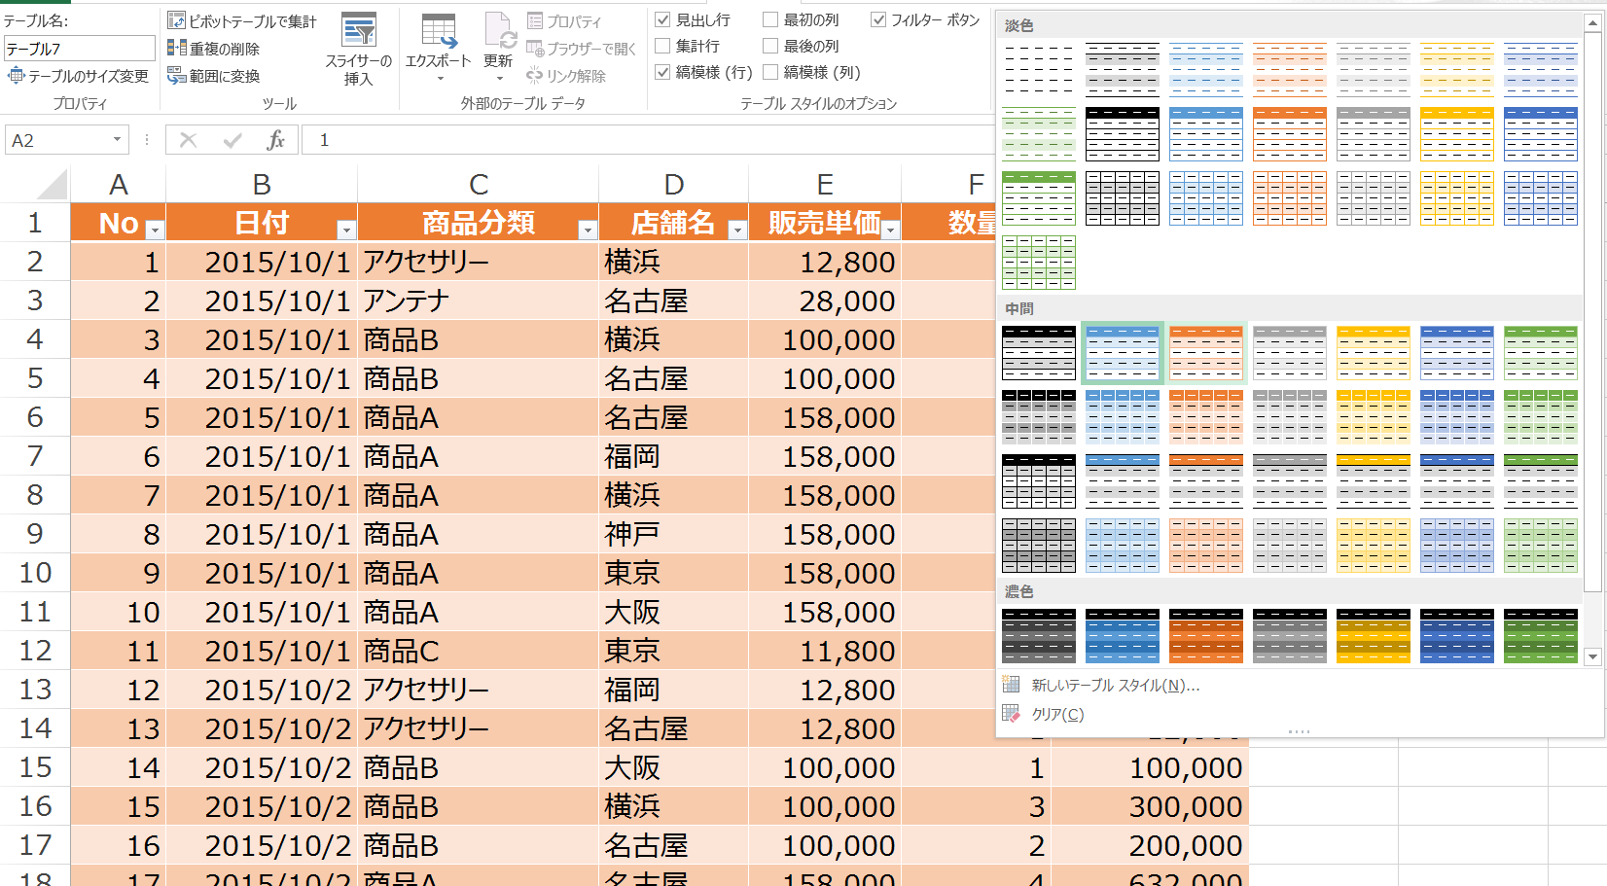
Task: Click リンク解除 command
Action: pyautogui.click(x=566, y=76)
